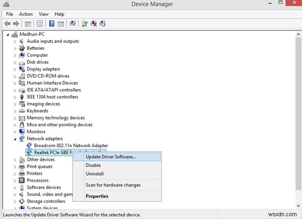Click the Uninstall device toolbar icon with red X
Viewport: 302px width, 219px height.
(94, 24)
